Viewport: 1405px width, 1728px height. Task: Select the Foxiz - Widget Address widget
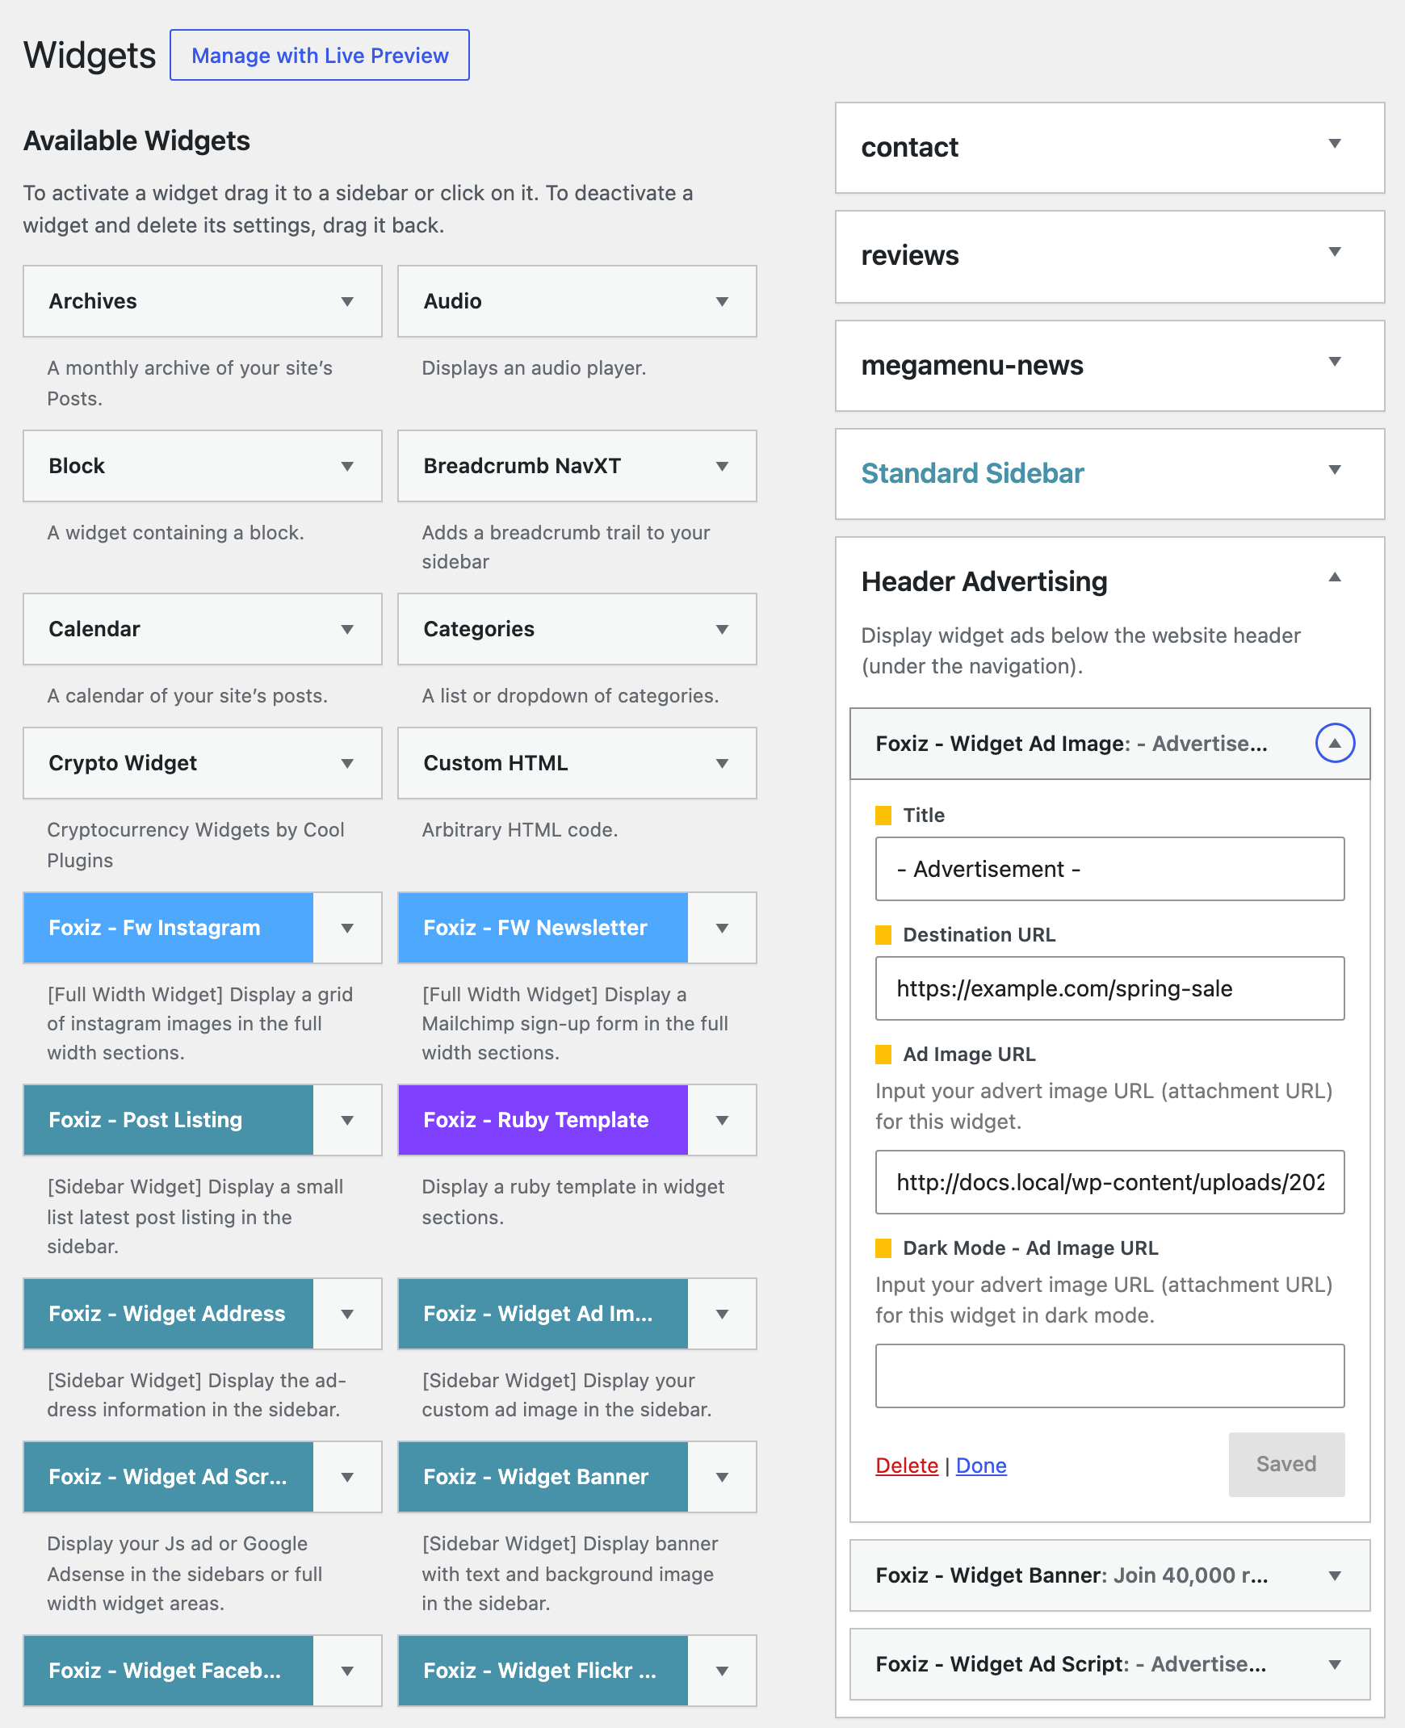point(168,1314)
